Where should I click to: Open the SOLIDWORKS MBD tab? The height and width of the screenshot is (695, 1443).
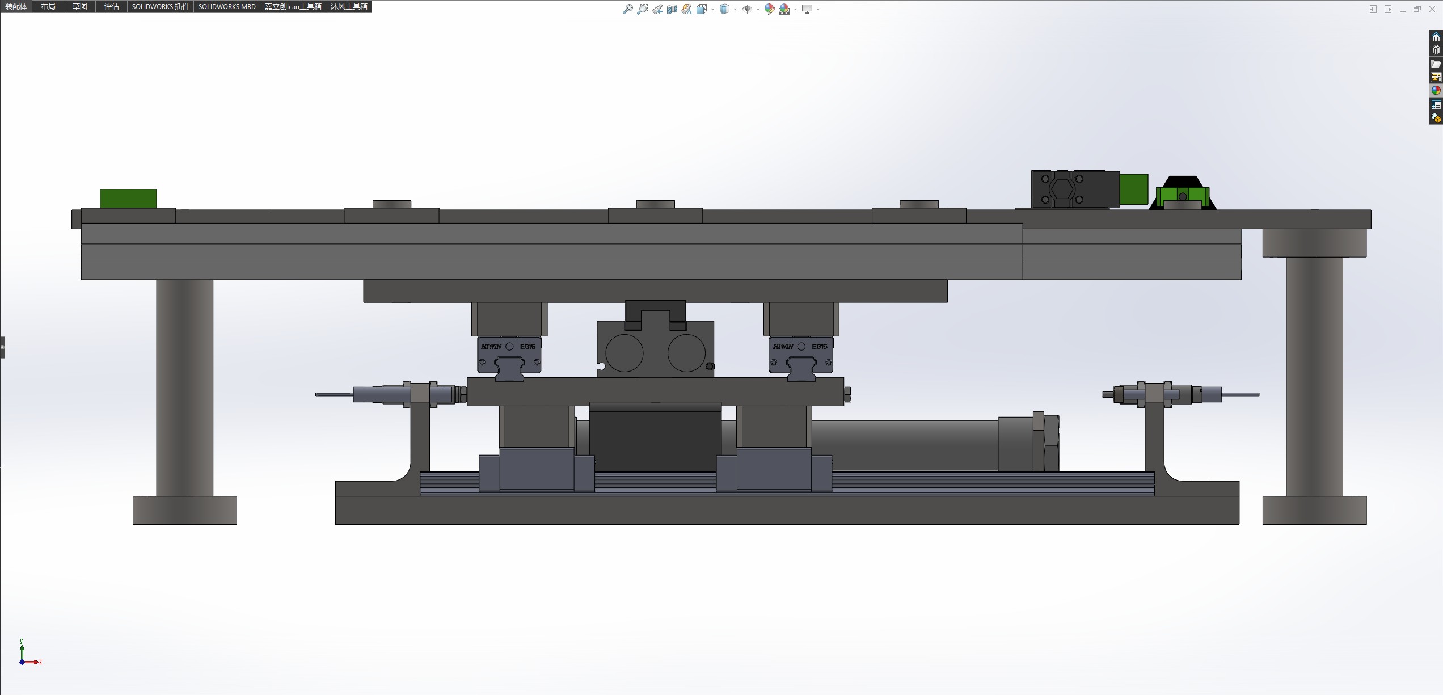(227, 6)
